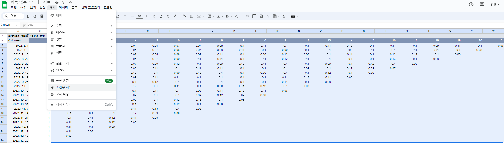Viewport: 504px width, 143px height.
Task: Expand the input tools dropdown arrow
Action: pos(298,16)
